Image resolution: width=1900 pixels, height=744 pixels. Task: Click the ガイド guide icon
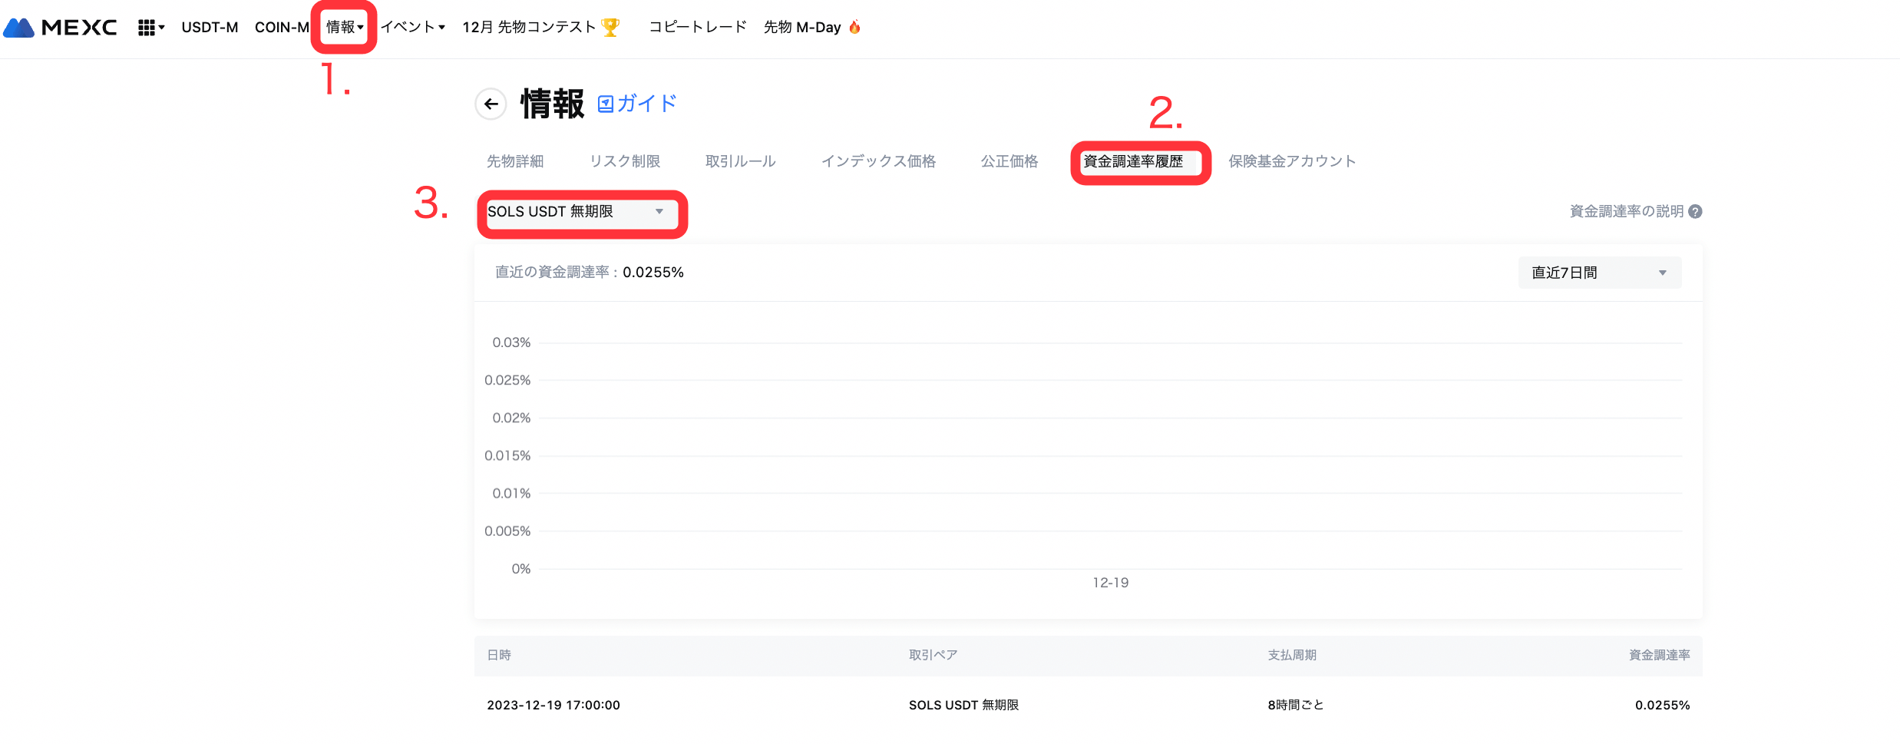[x=606, y=104]
